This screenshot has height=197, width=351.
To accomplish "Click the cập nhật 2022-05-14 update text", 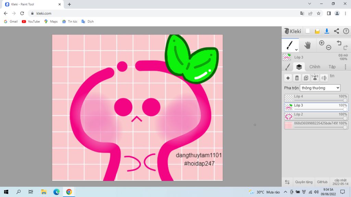I will click(340, 182).
